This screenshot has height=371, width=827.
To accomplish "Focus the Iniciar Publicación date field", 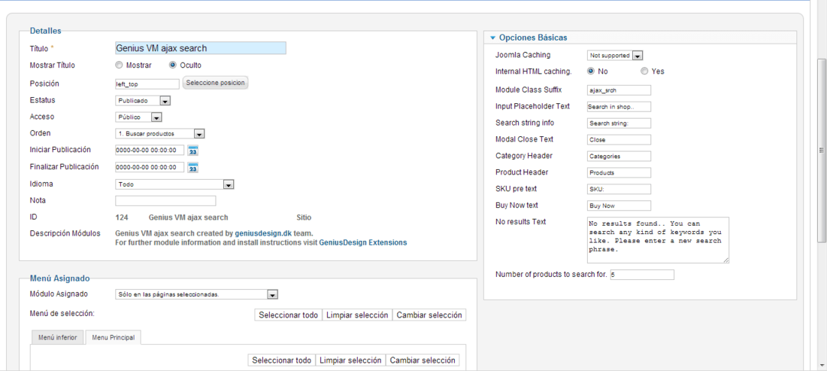I will pyautogui.click(x=150, y=151).
